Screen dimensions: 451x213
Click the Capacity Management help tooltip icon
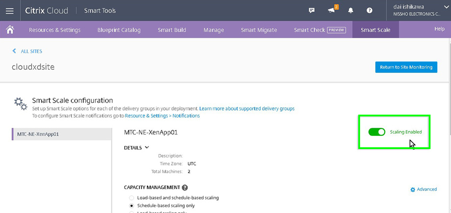pyautogui.click(x=185, y=188)
